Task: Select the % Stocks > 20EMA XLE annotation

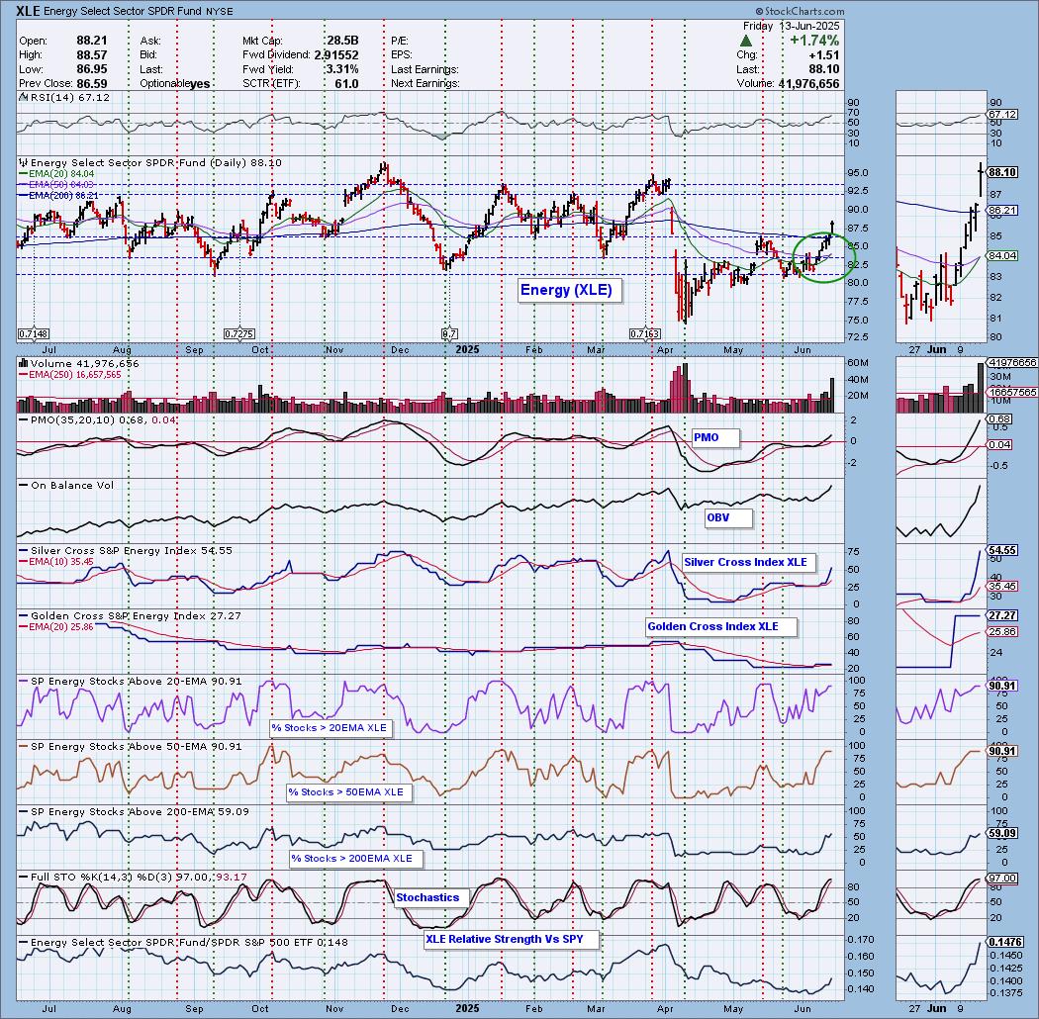Action: point(330,727)
